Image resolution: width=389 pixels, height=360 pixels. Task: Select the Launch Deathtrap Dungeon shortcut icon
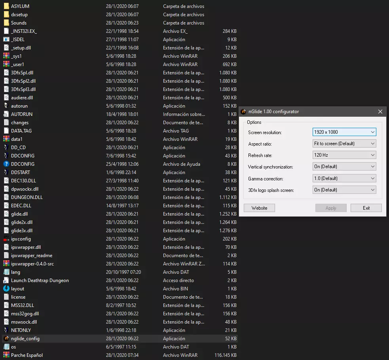point(6,280)
